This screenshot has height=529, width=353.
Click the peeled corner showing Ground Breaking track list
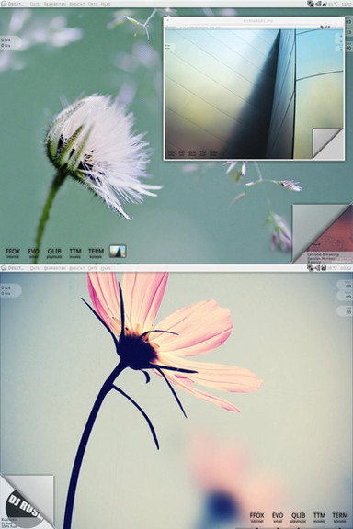click(x=323, y=233)
